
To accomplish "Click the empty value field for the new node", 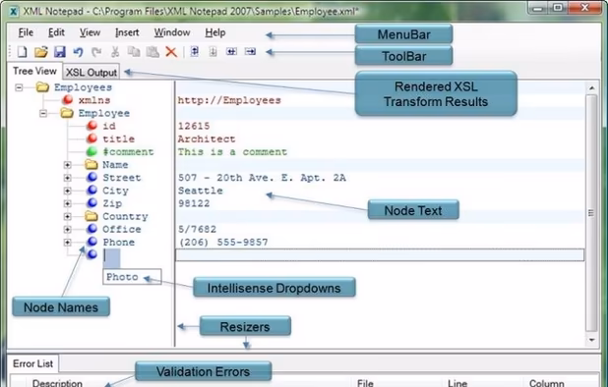I will 380,255.
